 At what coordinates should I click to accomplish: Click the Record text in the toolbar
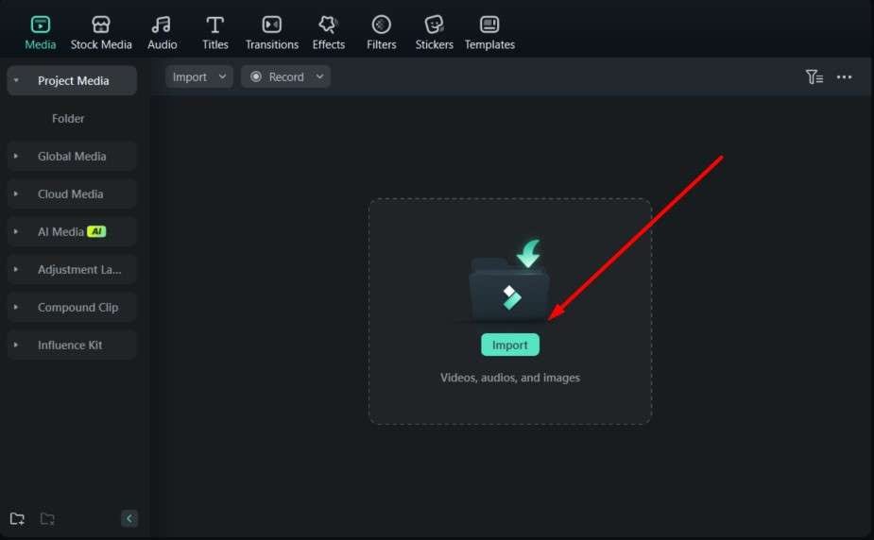(286, 76)
